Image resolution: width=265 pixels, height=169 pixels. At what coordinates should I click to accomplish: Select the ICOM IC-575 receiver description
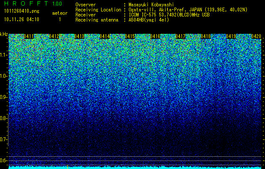tap(169, 15)
